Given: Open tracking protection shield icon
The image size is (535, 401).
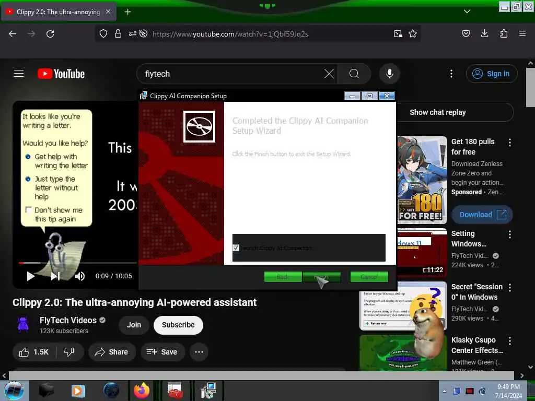Looking at the screenshot, I should pyautogui.click(x=103, y=33).
